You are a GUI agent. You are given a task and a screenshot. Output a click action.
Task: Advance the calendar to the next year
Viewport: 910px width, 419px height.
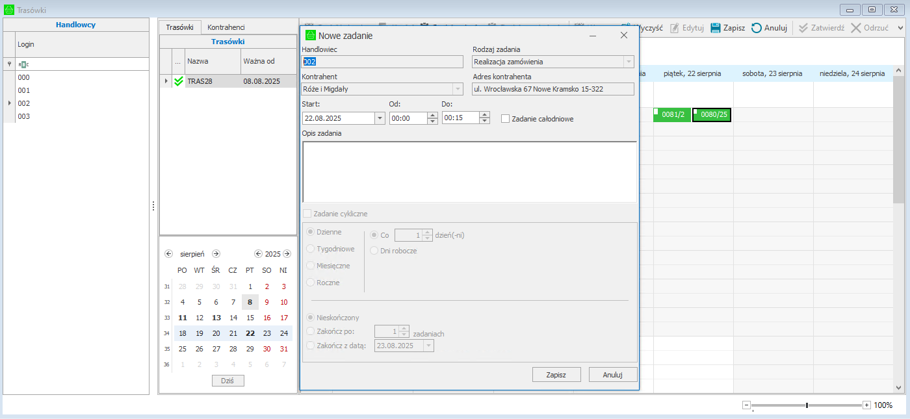tap(287, 254)
